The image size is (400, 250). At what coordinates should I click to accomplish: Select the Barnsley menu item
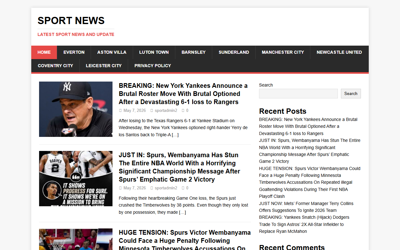pos(194,52)
